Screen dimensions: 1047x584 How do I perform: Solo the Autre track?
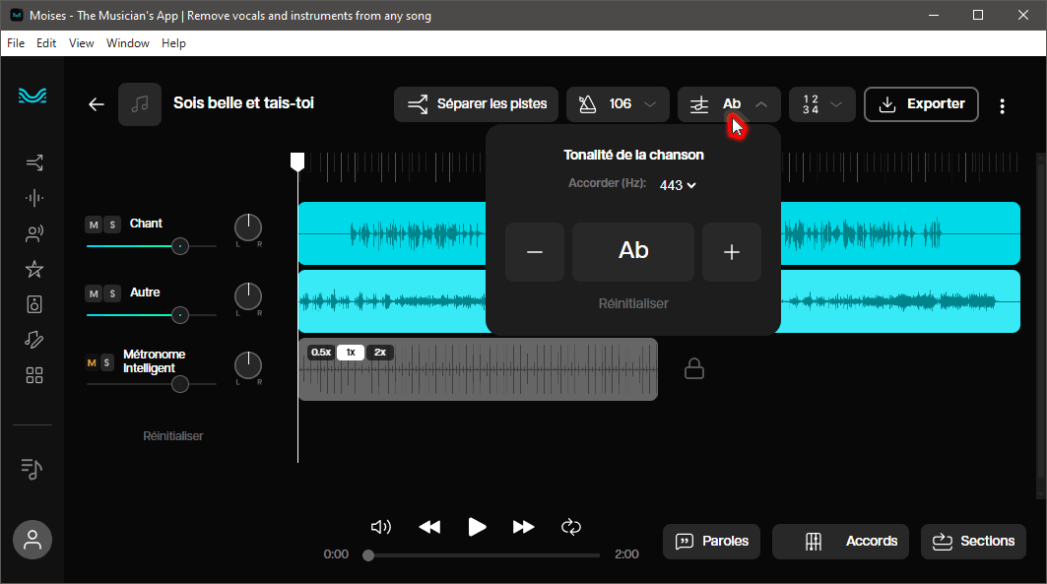coord(112,294)
